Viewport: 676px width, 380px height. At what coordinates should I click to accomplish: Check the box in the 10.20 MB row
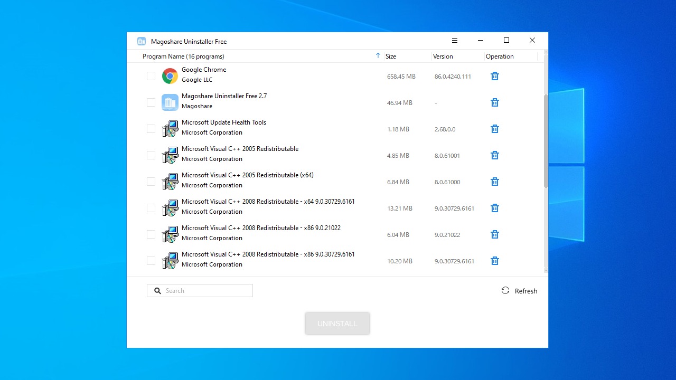[151, 261]
